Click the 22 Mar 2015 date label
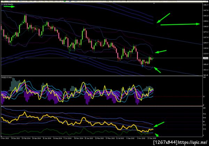 tap(99, 138)
